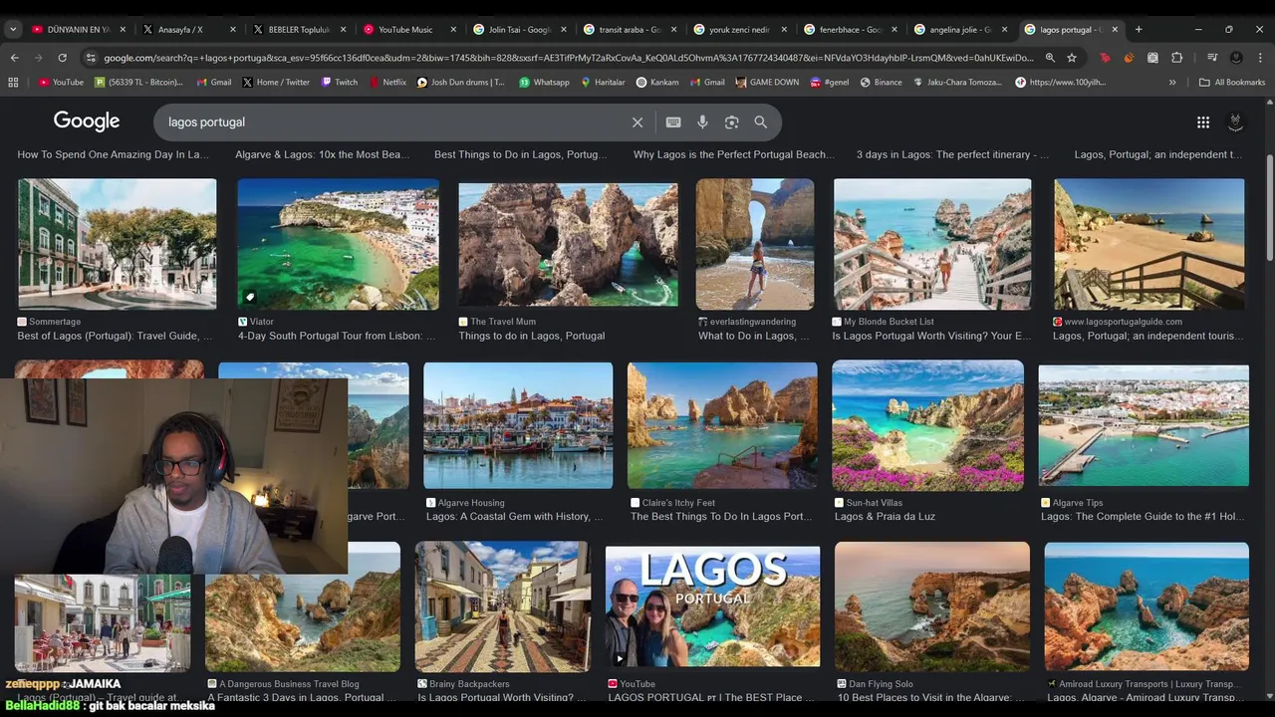Open the Twitch bookmark

point(339,83)
